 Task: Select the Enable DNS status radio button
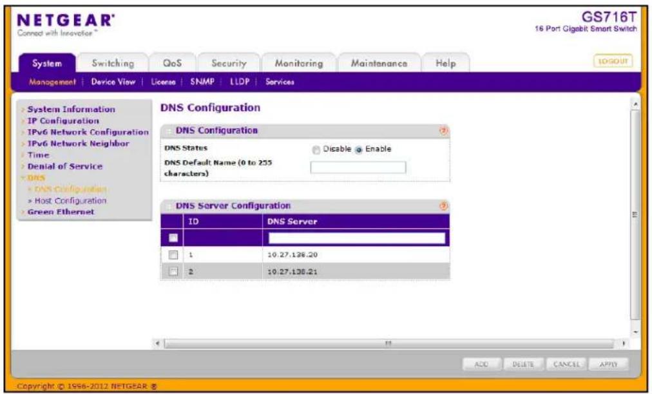coord(359,149)
